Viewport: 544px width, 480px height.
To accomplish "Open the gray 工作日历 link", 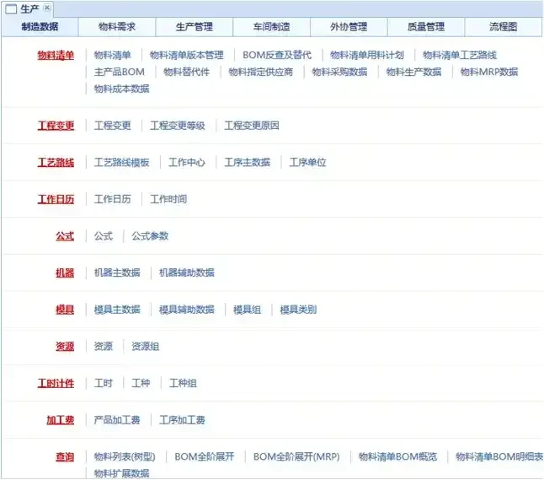I will [x=112, y=199].
